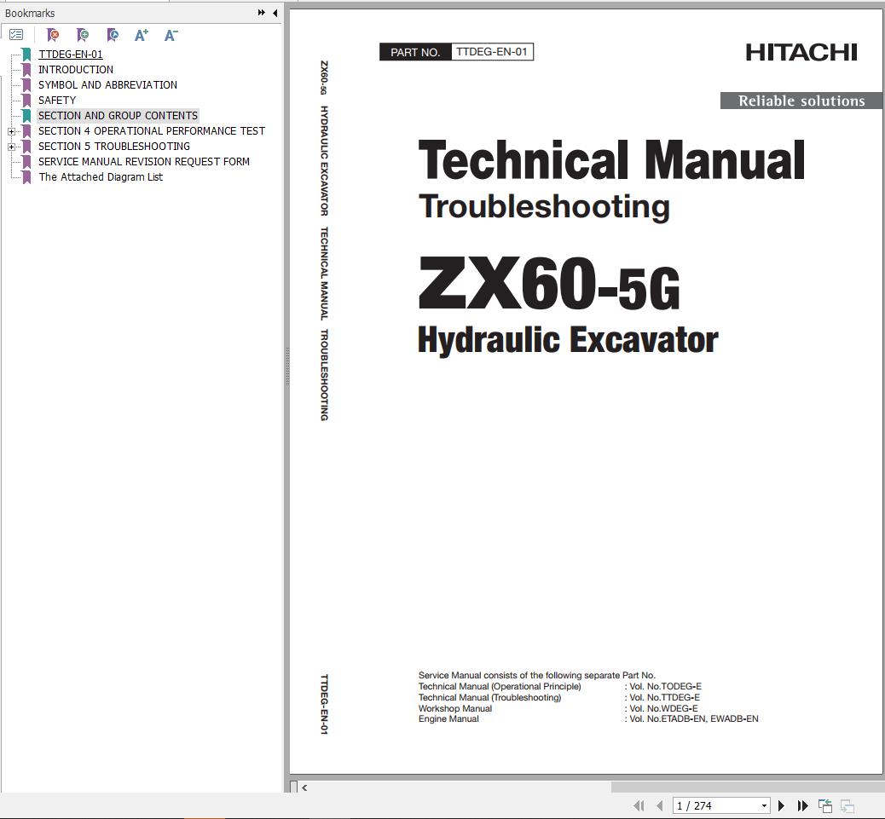Open the TTDEG-EN-01 bookmark
885x819 pixels.
click(x=71, y=55)
